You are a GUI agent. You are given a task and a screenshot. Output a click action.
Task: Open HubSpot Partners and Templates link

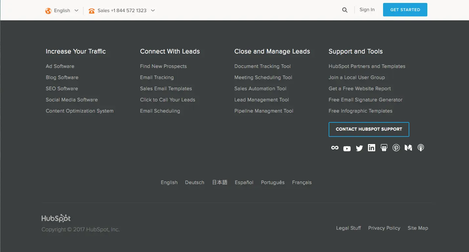pyautogui.click(x=367, y=66)
